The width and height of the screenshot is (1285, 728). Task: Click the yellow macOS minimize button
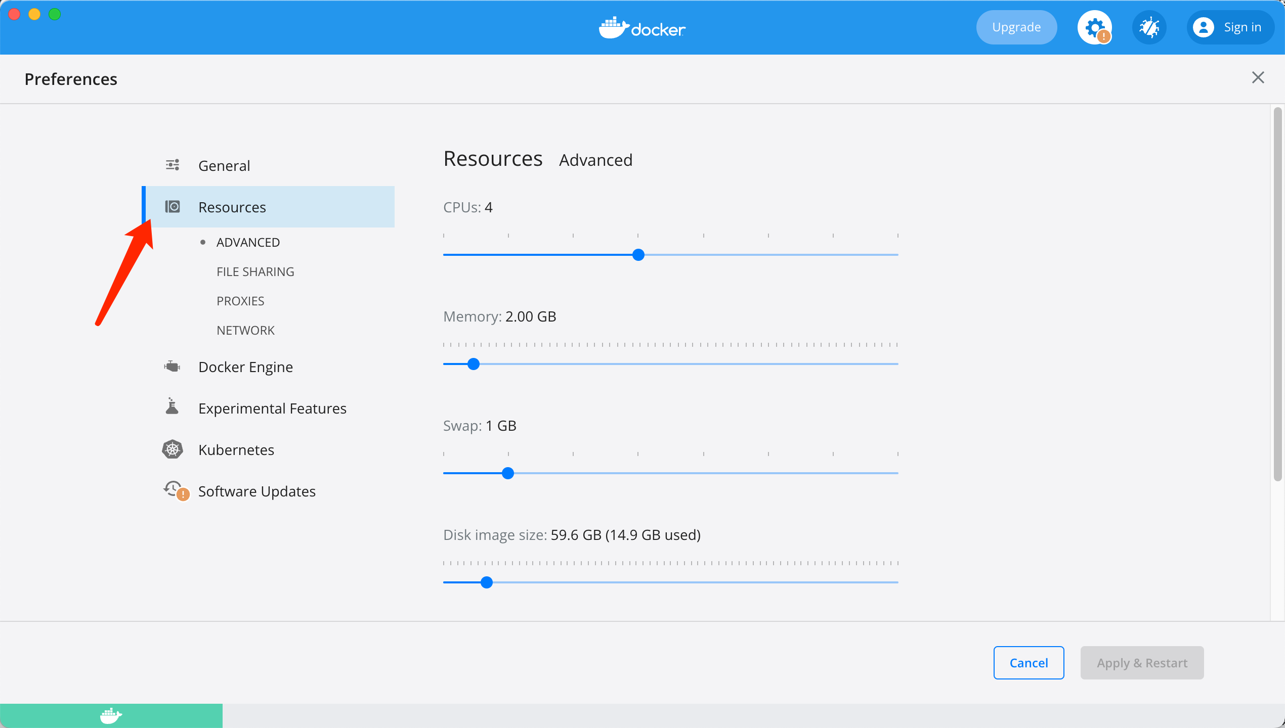tap(34, 14)
